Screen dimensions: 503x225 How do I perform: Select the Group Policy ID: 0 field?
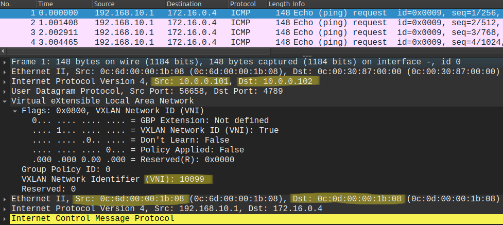coord(66,169)
